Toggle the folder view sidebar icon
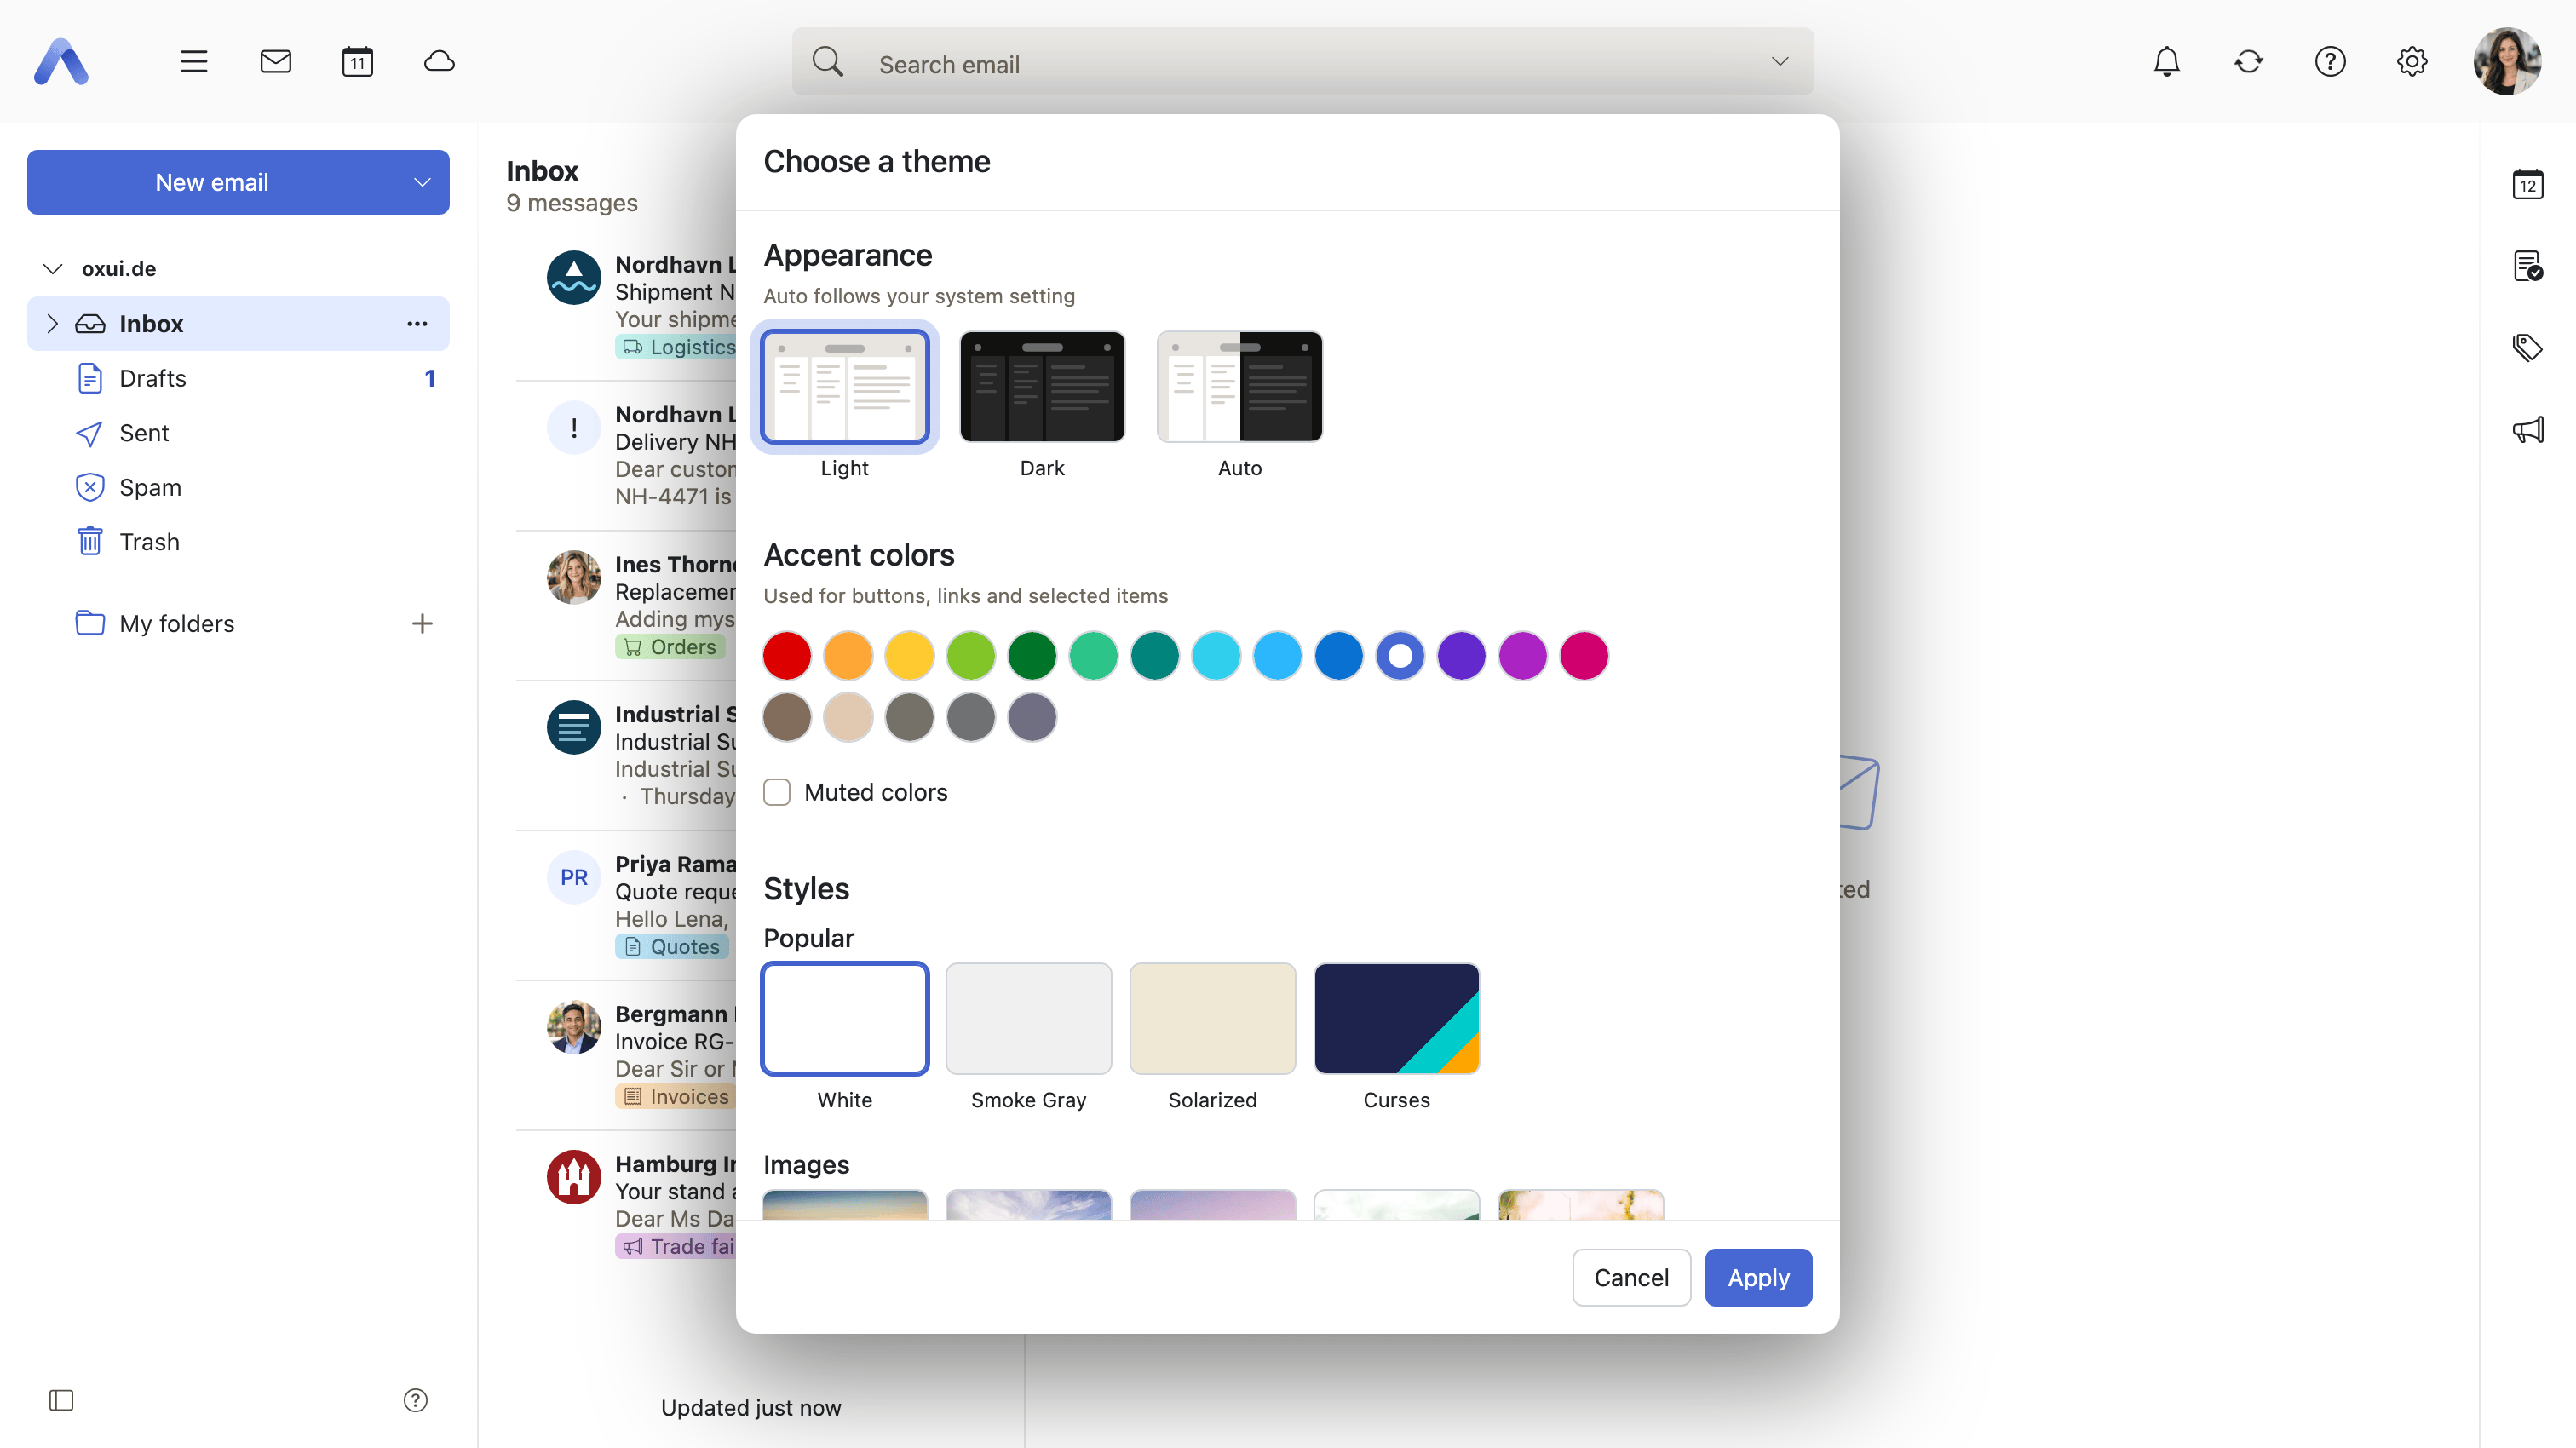Viewport: 2576px width, 1448px height. click(62, 1400)
